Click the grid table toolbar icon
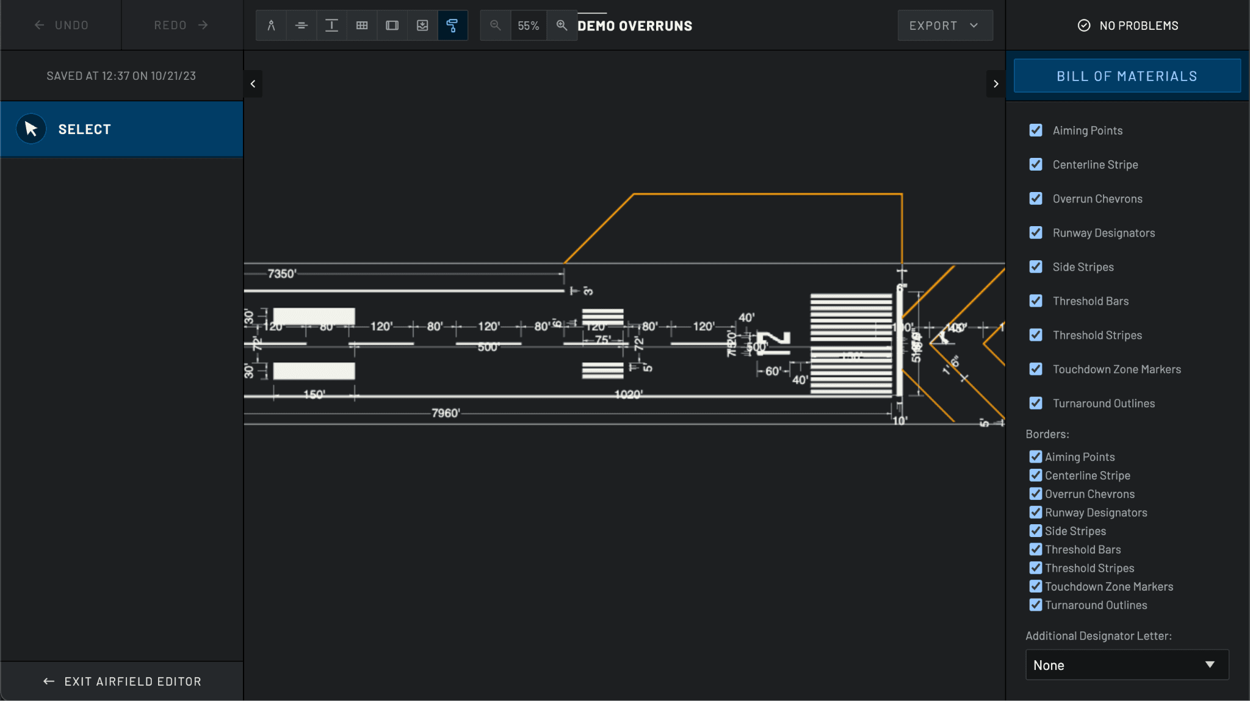Image resolution: width=1250 pixels, height=701 pixels. pyautogui.click(x=362, y=26)
